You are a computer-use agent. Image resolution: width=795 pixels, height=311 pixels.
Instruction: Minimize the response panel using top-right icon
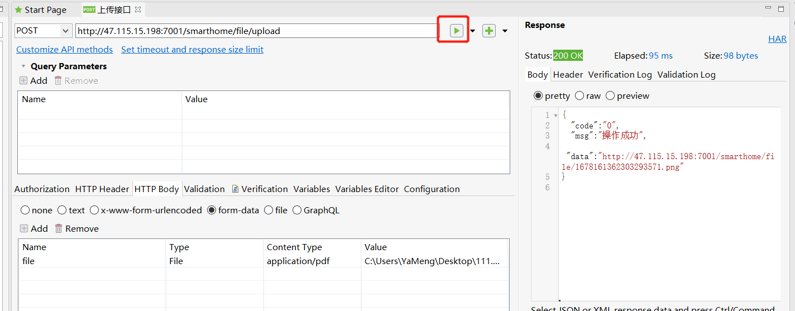tap(769, 8)
